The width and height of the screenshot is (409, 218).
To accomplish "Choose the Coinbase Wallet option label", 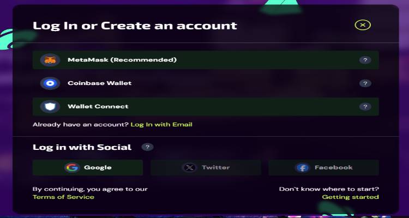I will point(100,83).
